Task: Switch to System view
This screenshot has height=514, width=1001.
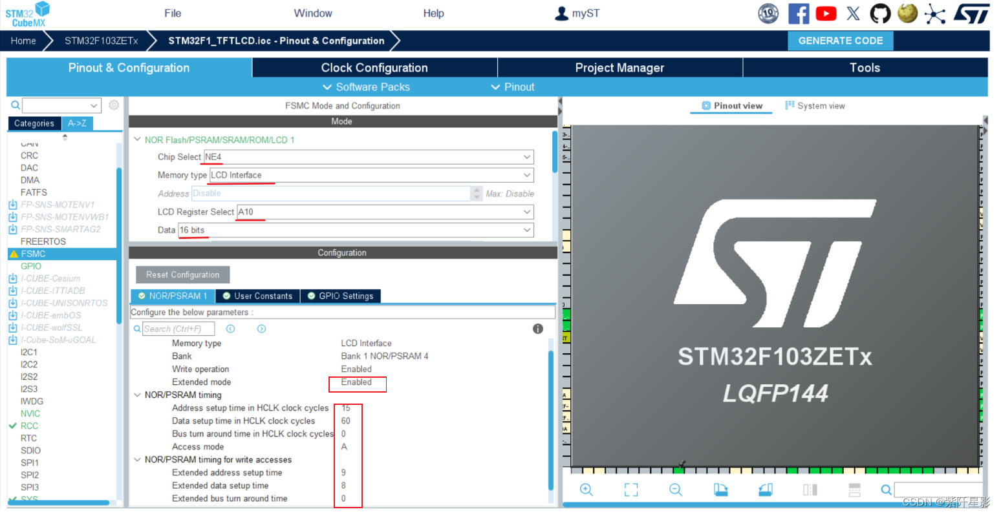Action: click(x=815, y=106)
